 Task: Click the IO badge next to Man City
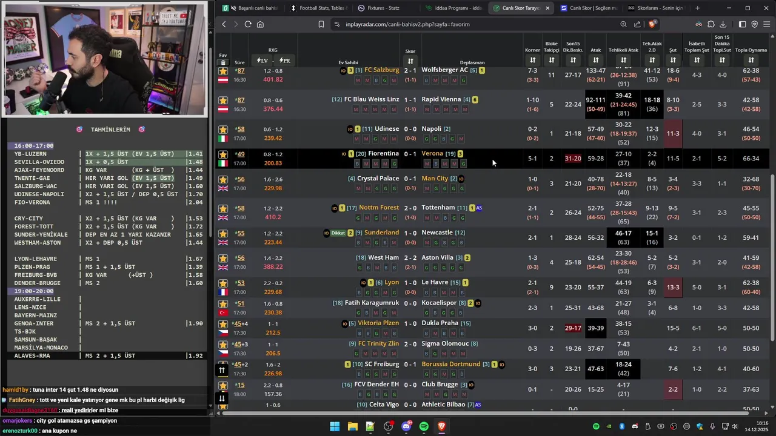(461, 179)
